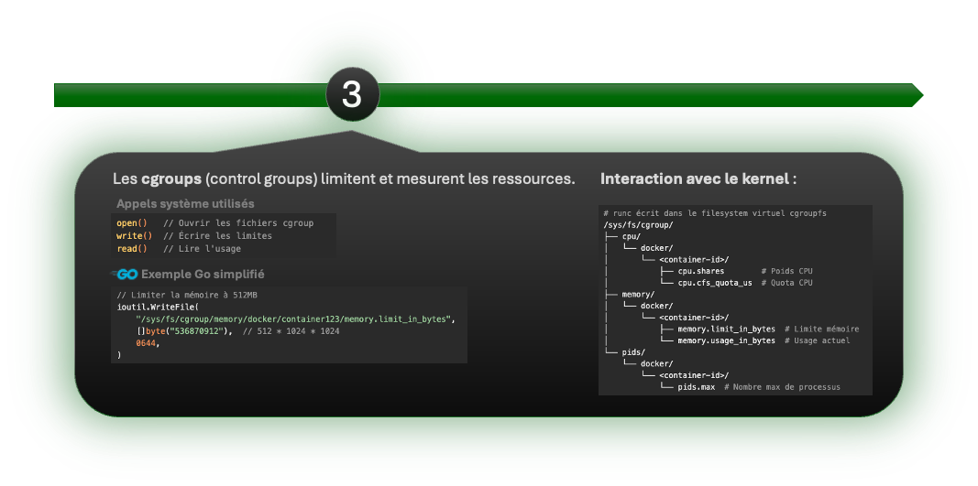Click the 'Exemple Go simplifié' heading
Viewport: 978px width, 486px height.
203,275
